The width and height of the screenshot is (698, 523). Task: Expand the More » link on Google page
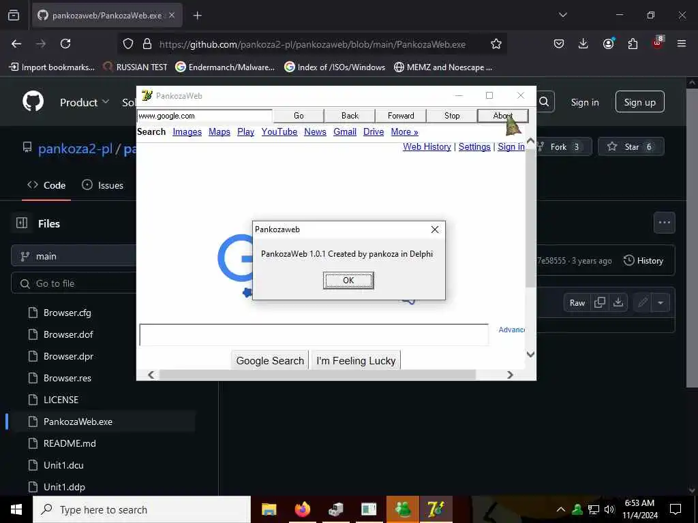pyautogui.click(x=405, y=131)
